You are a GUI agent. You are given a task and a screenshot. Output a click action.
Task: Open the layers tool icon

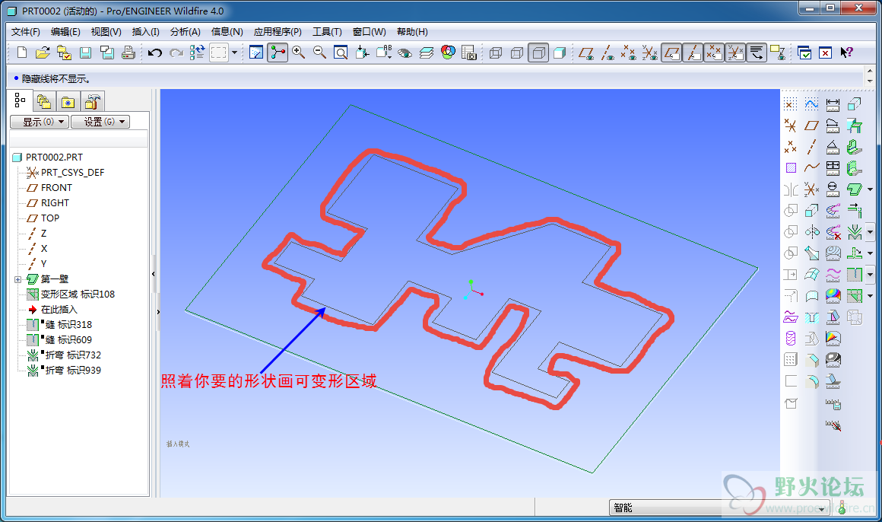tap(427, 53)
